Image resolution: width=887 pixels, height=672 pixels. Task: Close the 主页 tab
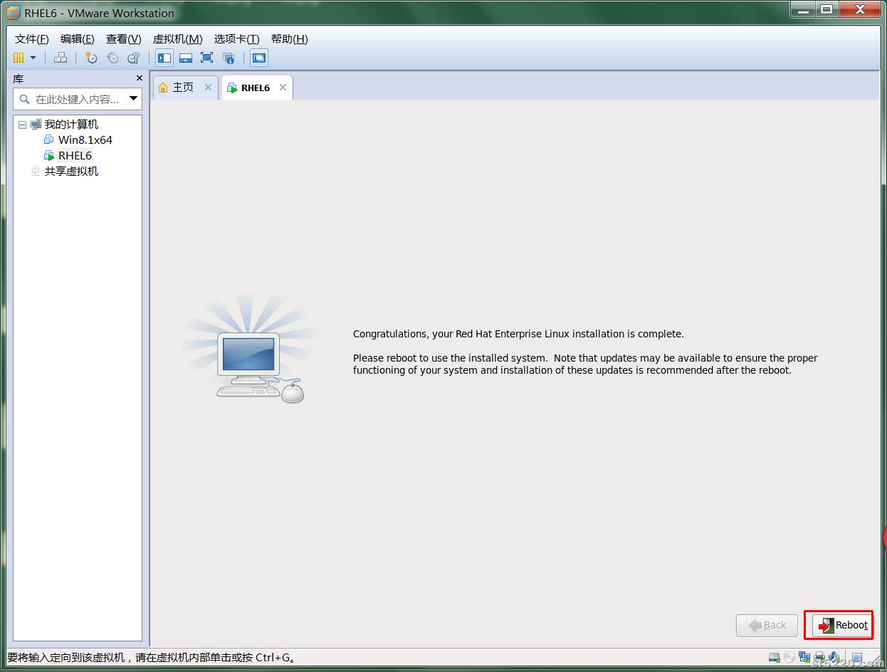click(x=208, y=87)
